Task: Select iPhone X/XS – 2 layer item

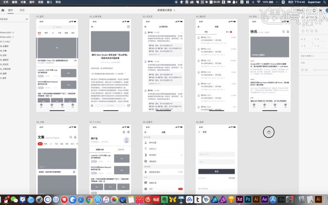Action: [7, 33]
